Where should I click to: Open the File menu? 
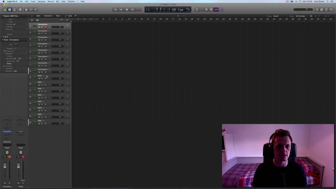pos(21,2)
